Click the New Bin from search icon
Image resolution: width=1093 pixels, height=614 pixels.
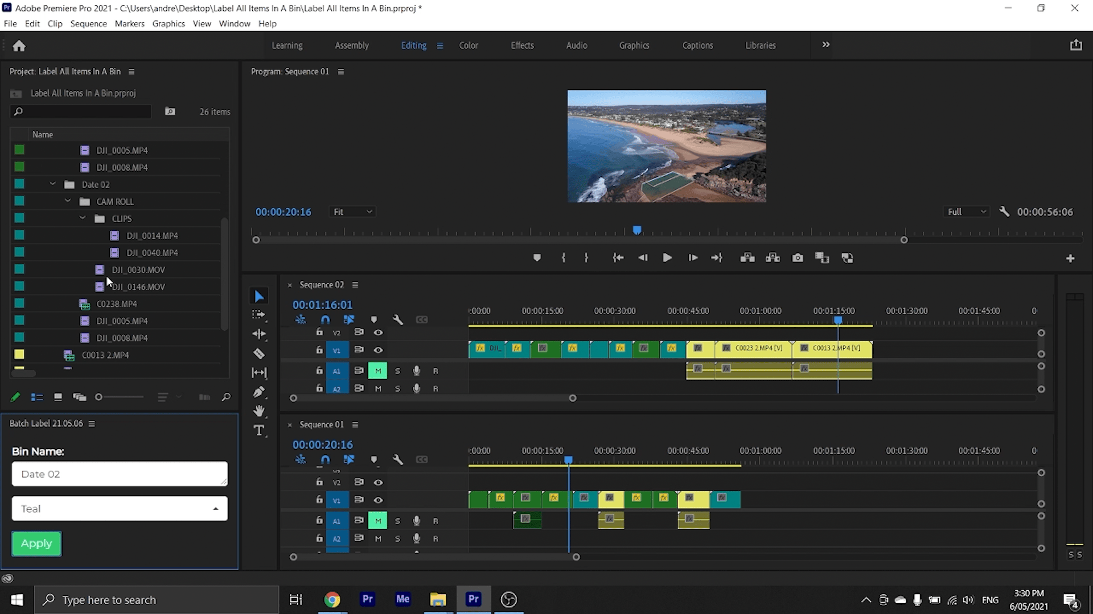click(170, 111)
